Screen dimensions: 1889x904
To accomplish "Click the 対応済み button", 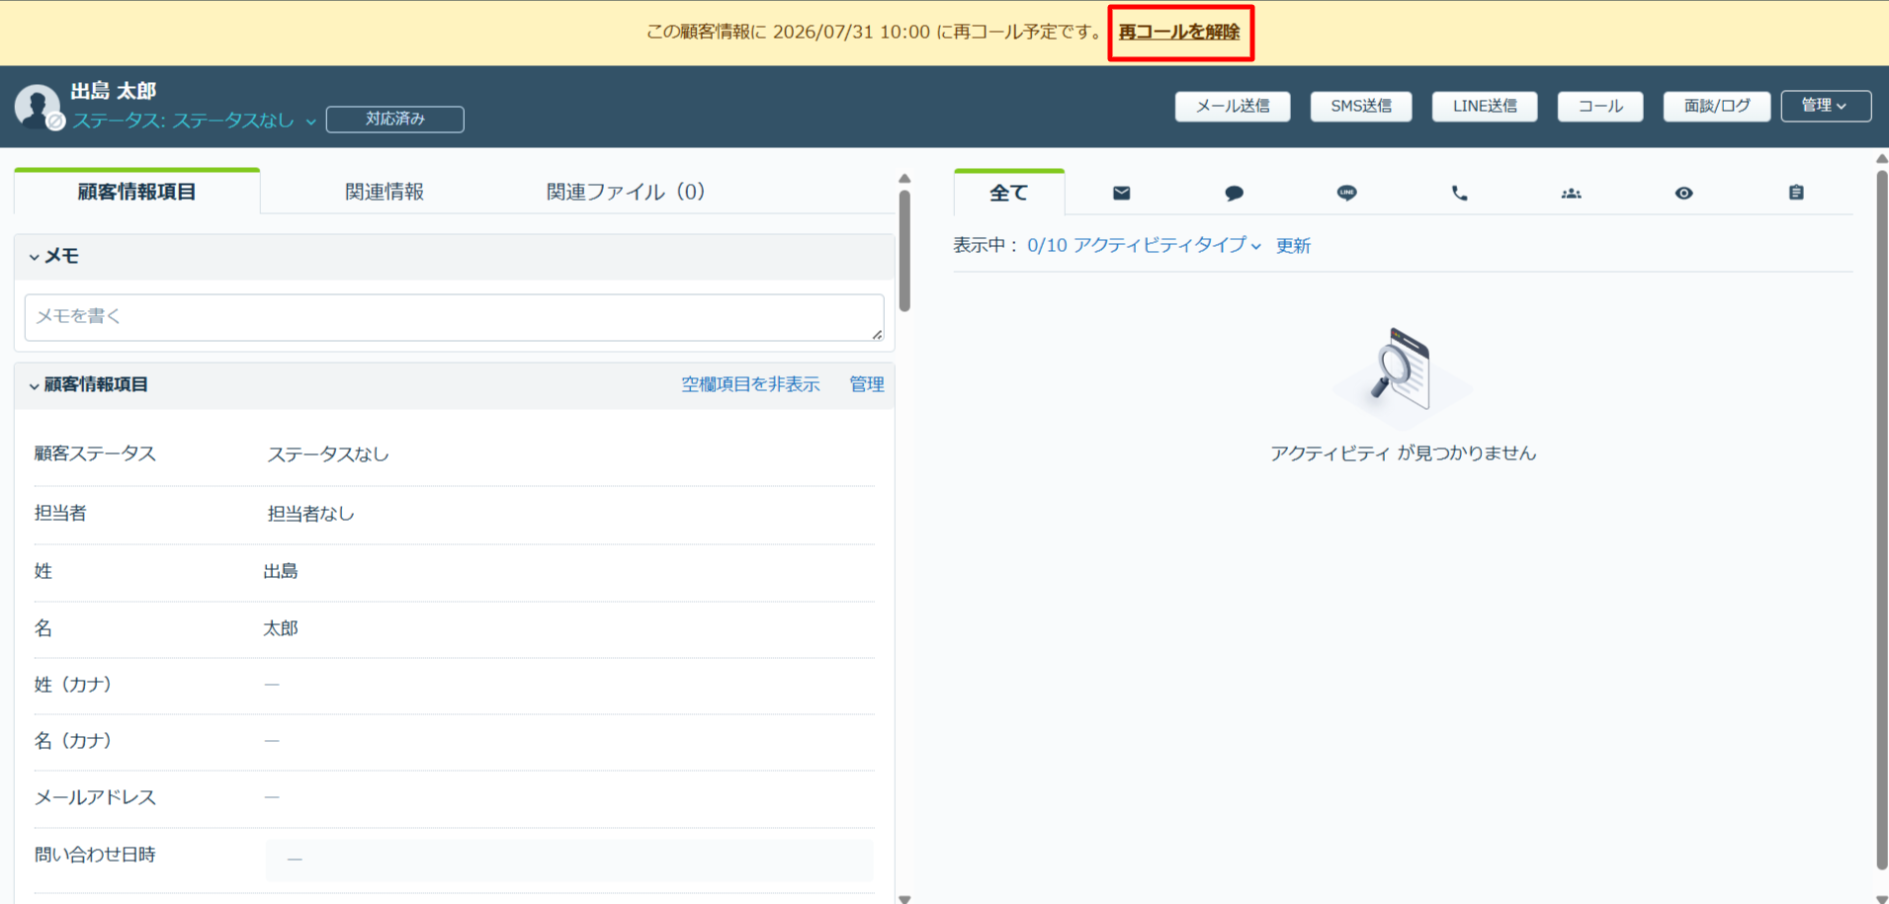I will point(395,119).
